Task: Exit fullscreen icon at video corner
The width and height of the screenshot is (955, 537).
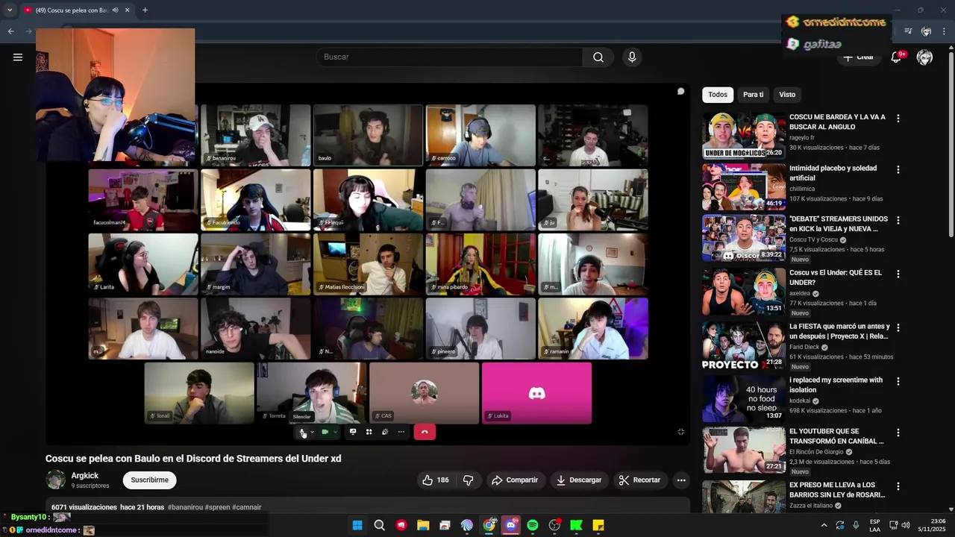Action: pyautogui.click(x=680, y=432)
